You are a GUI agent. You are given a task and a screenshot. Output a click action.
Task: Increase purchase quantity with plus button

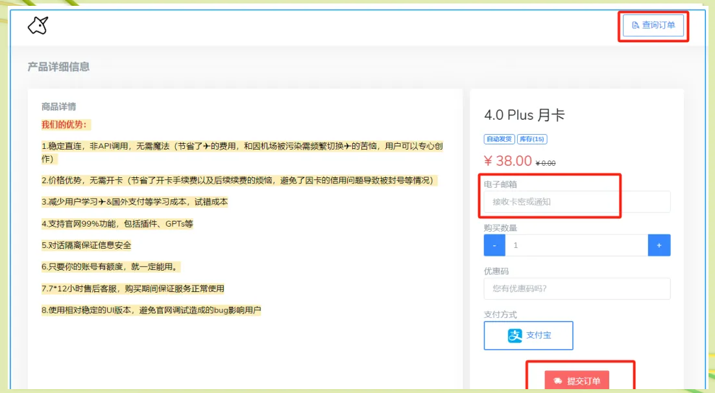tap(659, 245)
